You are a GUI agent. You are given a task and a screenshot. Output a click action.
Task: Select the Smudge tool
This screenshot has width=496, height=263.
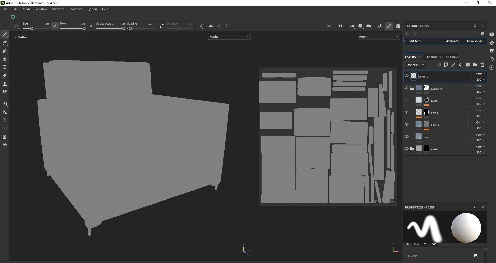click(5, 76)
